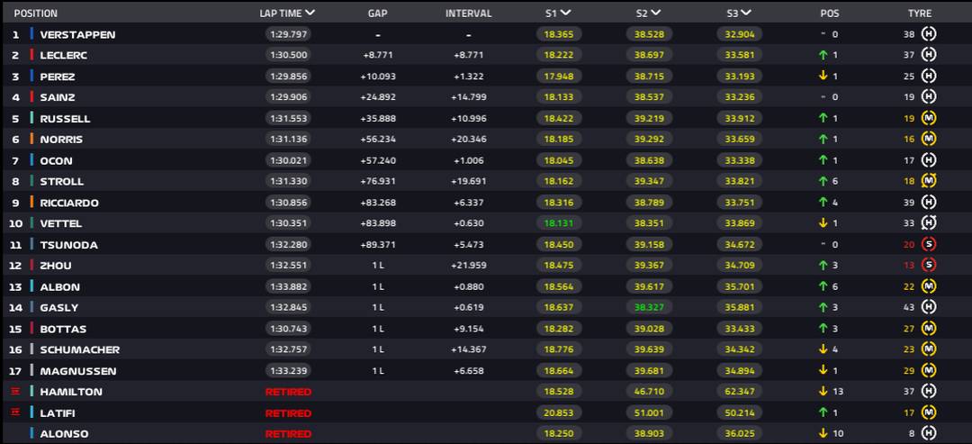Click Latifi's RETIRED status text

click(x=288, y=413)
